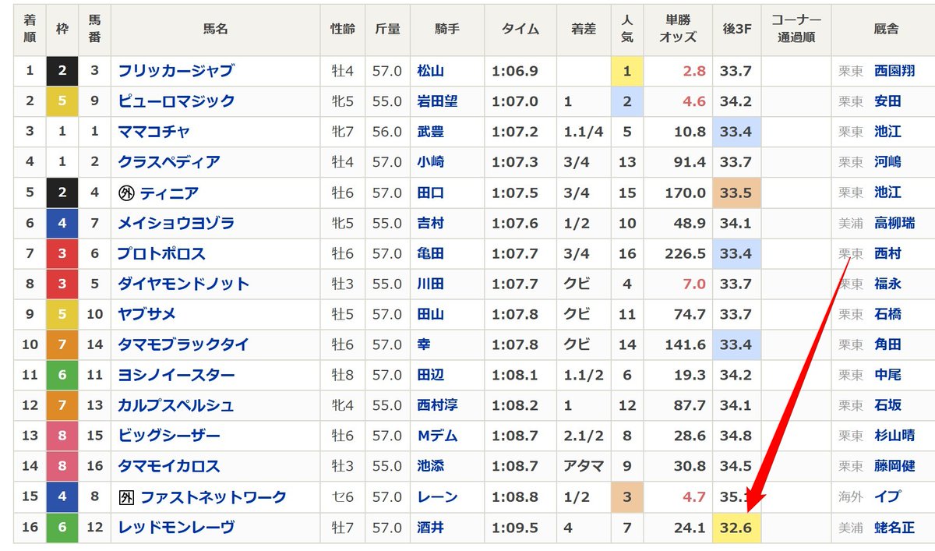Open horse link ヤブサメ

[x=146, y=314]
